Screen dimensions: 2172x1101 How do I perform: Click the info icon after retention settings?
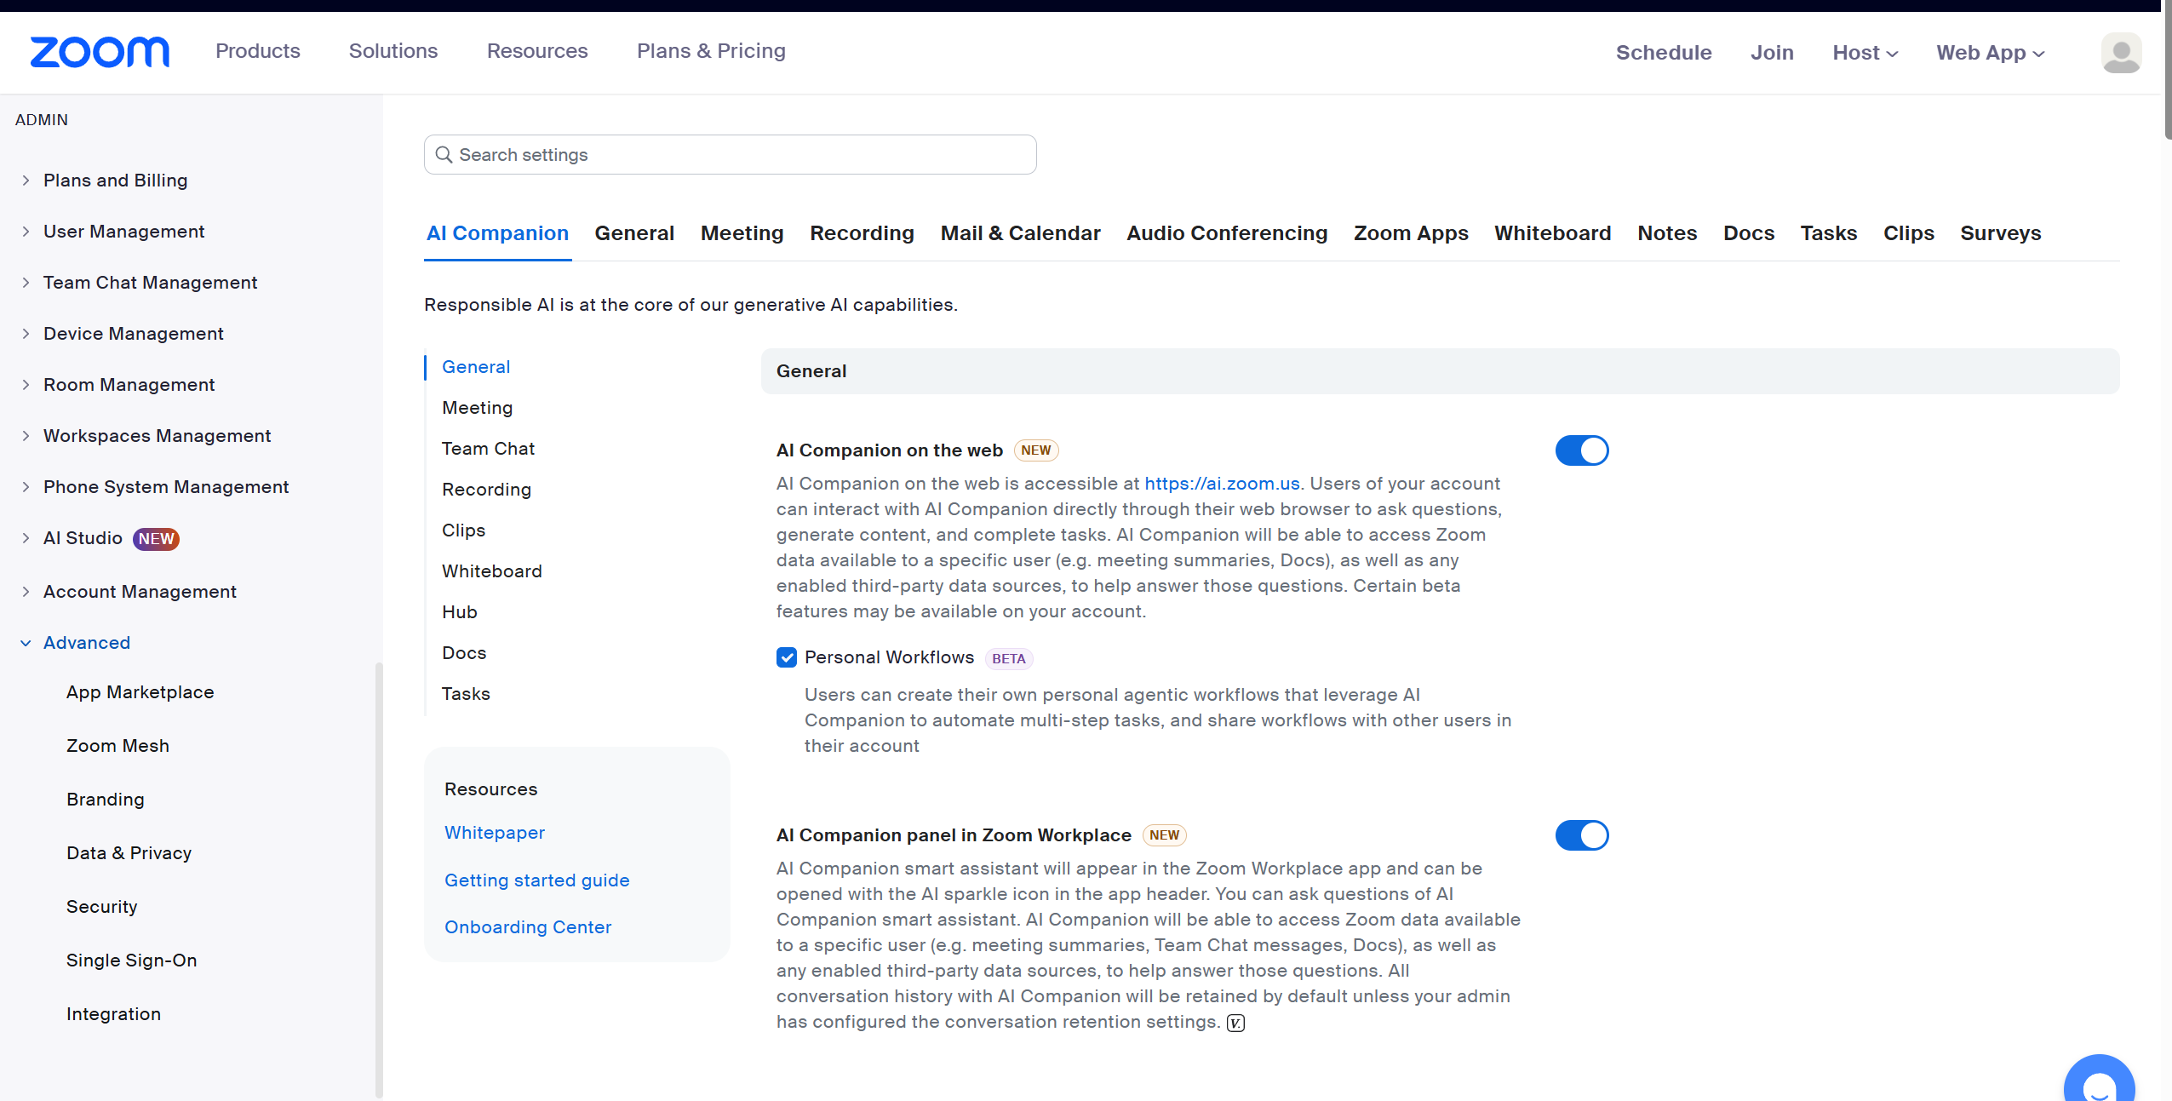click(x=1235, y=1023)
